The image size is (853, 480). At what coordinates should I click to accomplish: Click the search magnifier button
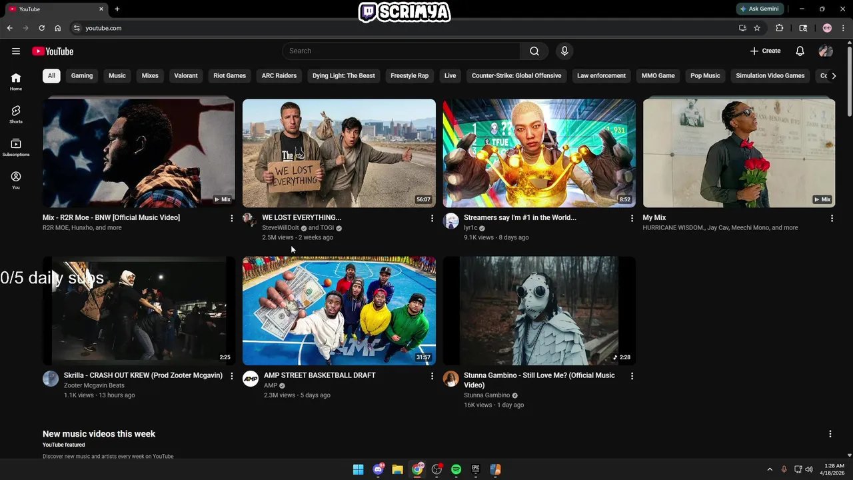(534, 51)
